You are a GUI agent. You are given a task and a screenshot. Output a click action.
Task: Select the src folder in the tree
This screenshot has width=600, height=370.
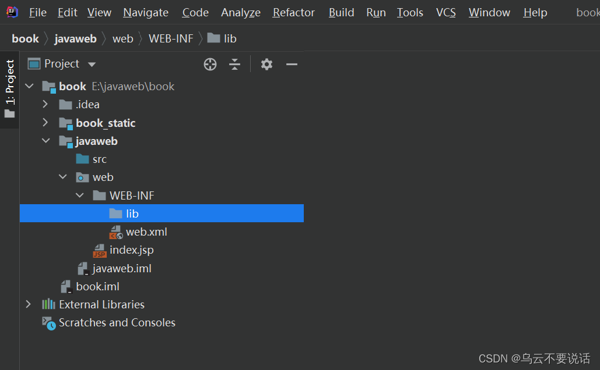click(x=99, y=159)
